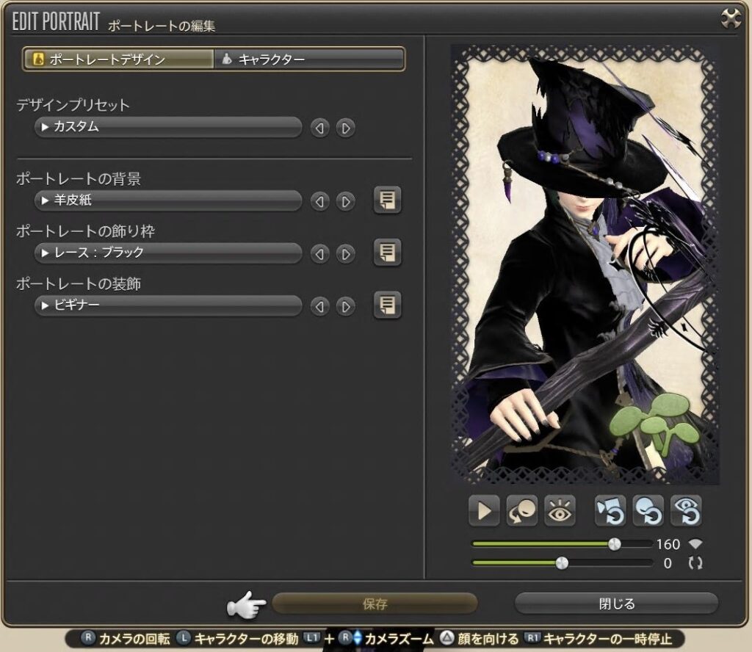Click the 保存 save button

pos(375,604)
